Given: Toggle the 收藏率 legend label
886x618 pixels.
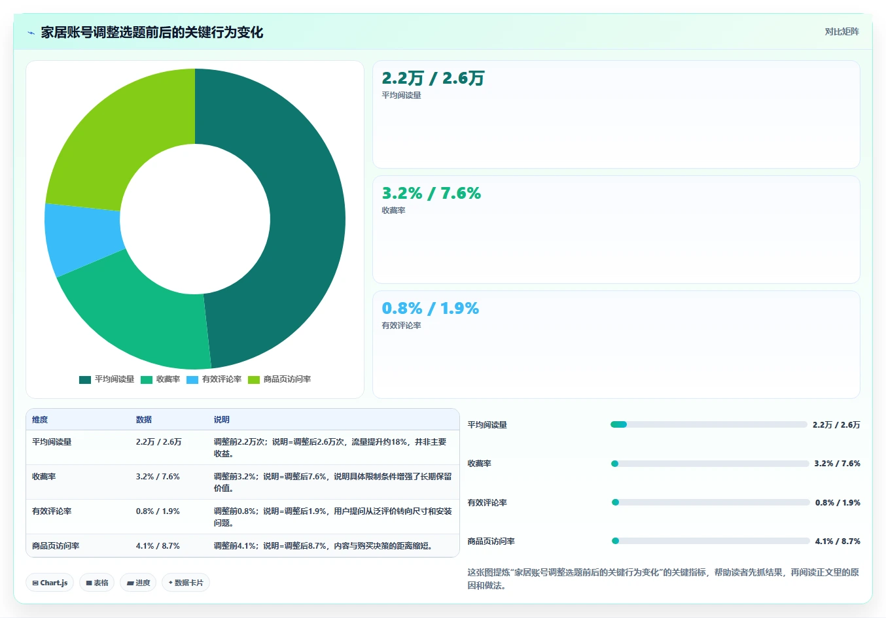Looking at the screenshot, I should [168, 379].
